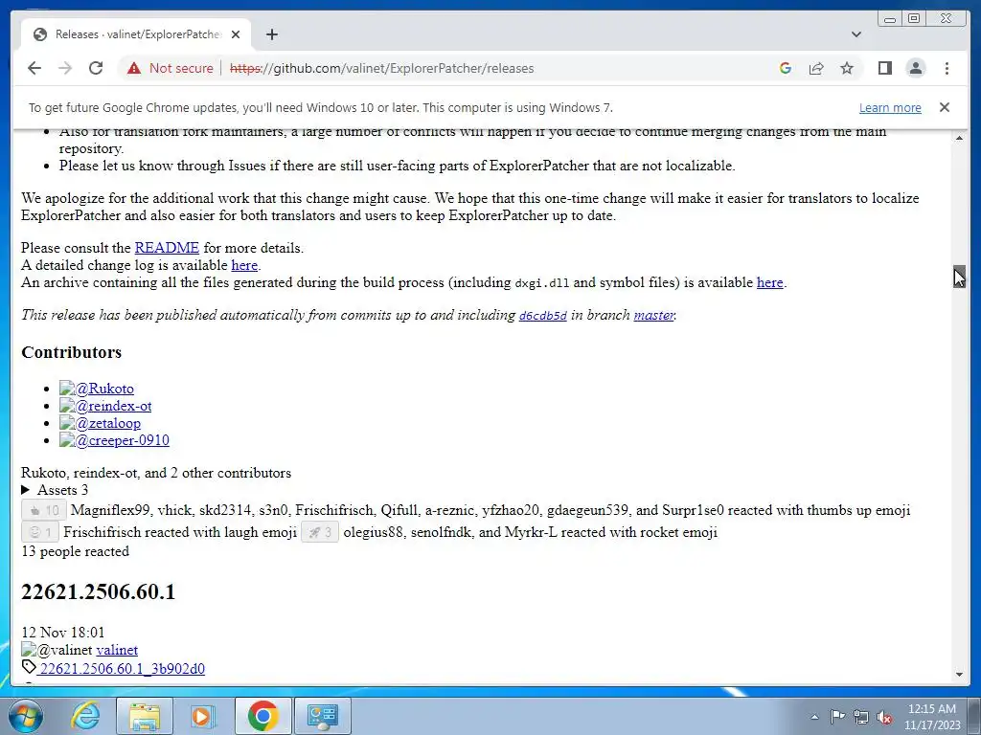Click the Contributors heading
The width and height of the screenshot is (981, 735).
pyautogui.click(x=71, y=352)
